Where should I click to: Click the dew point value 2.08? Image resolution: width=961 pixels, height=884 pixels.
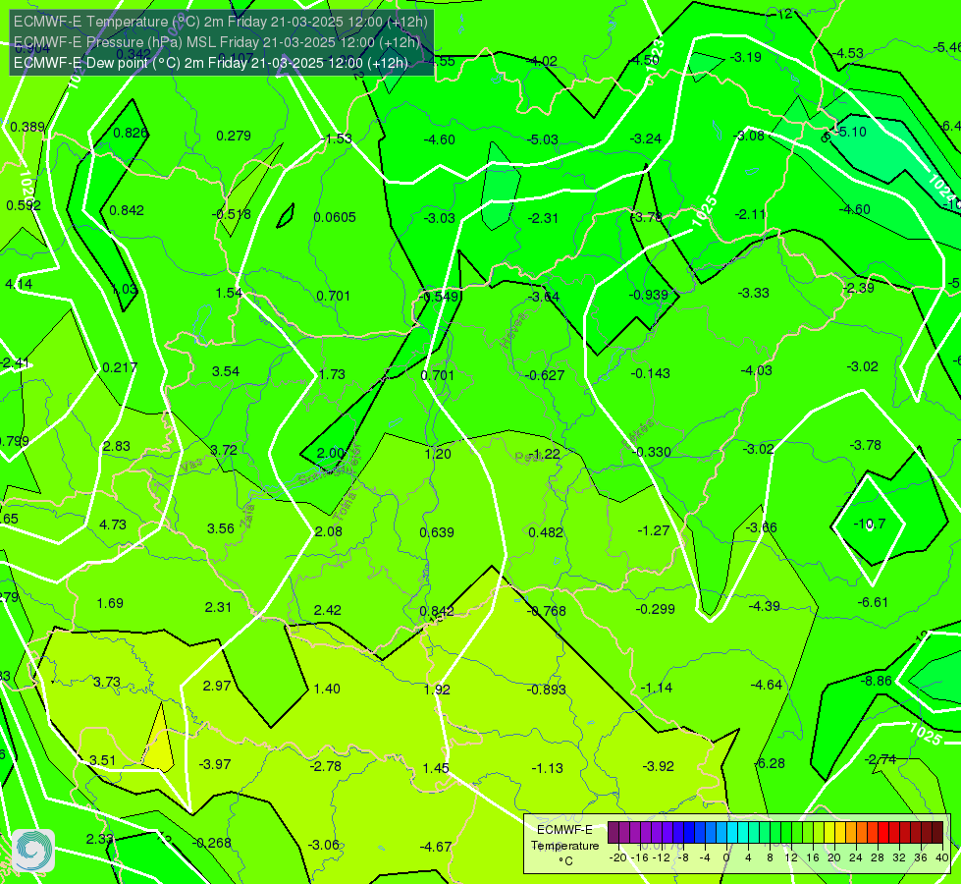(x=329, y=531)
